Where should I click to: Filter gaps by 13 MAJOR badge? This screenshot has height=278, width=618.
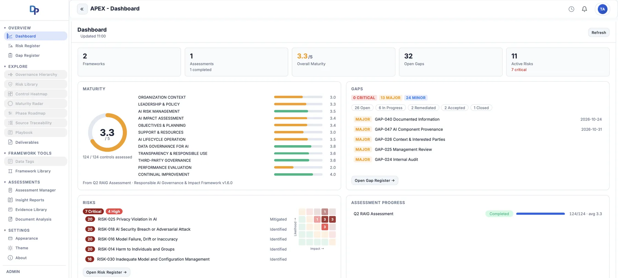tap(390, 98)
